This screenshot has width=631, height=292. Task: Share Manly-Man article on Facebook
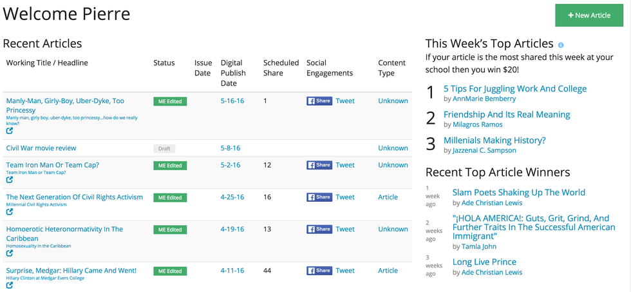(319, 101)
